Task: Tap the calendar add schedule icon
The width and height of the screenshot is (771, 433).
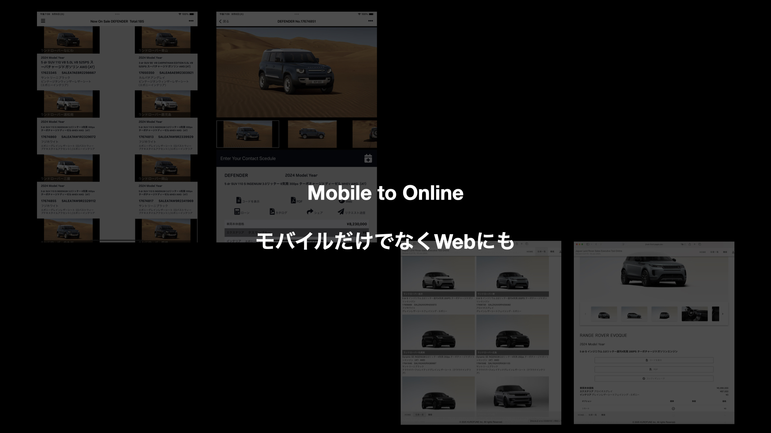Action: coord(368,158)
